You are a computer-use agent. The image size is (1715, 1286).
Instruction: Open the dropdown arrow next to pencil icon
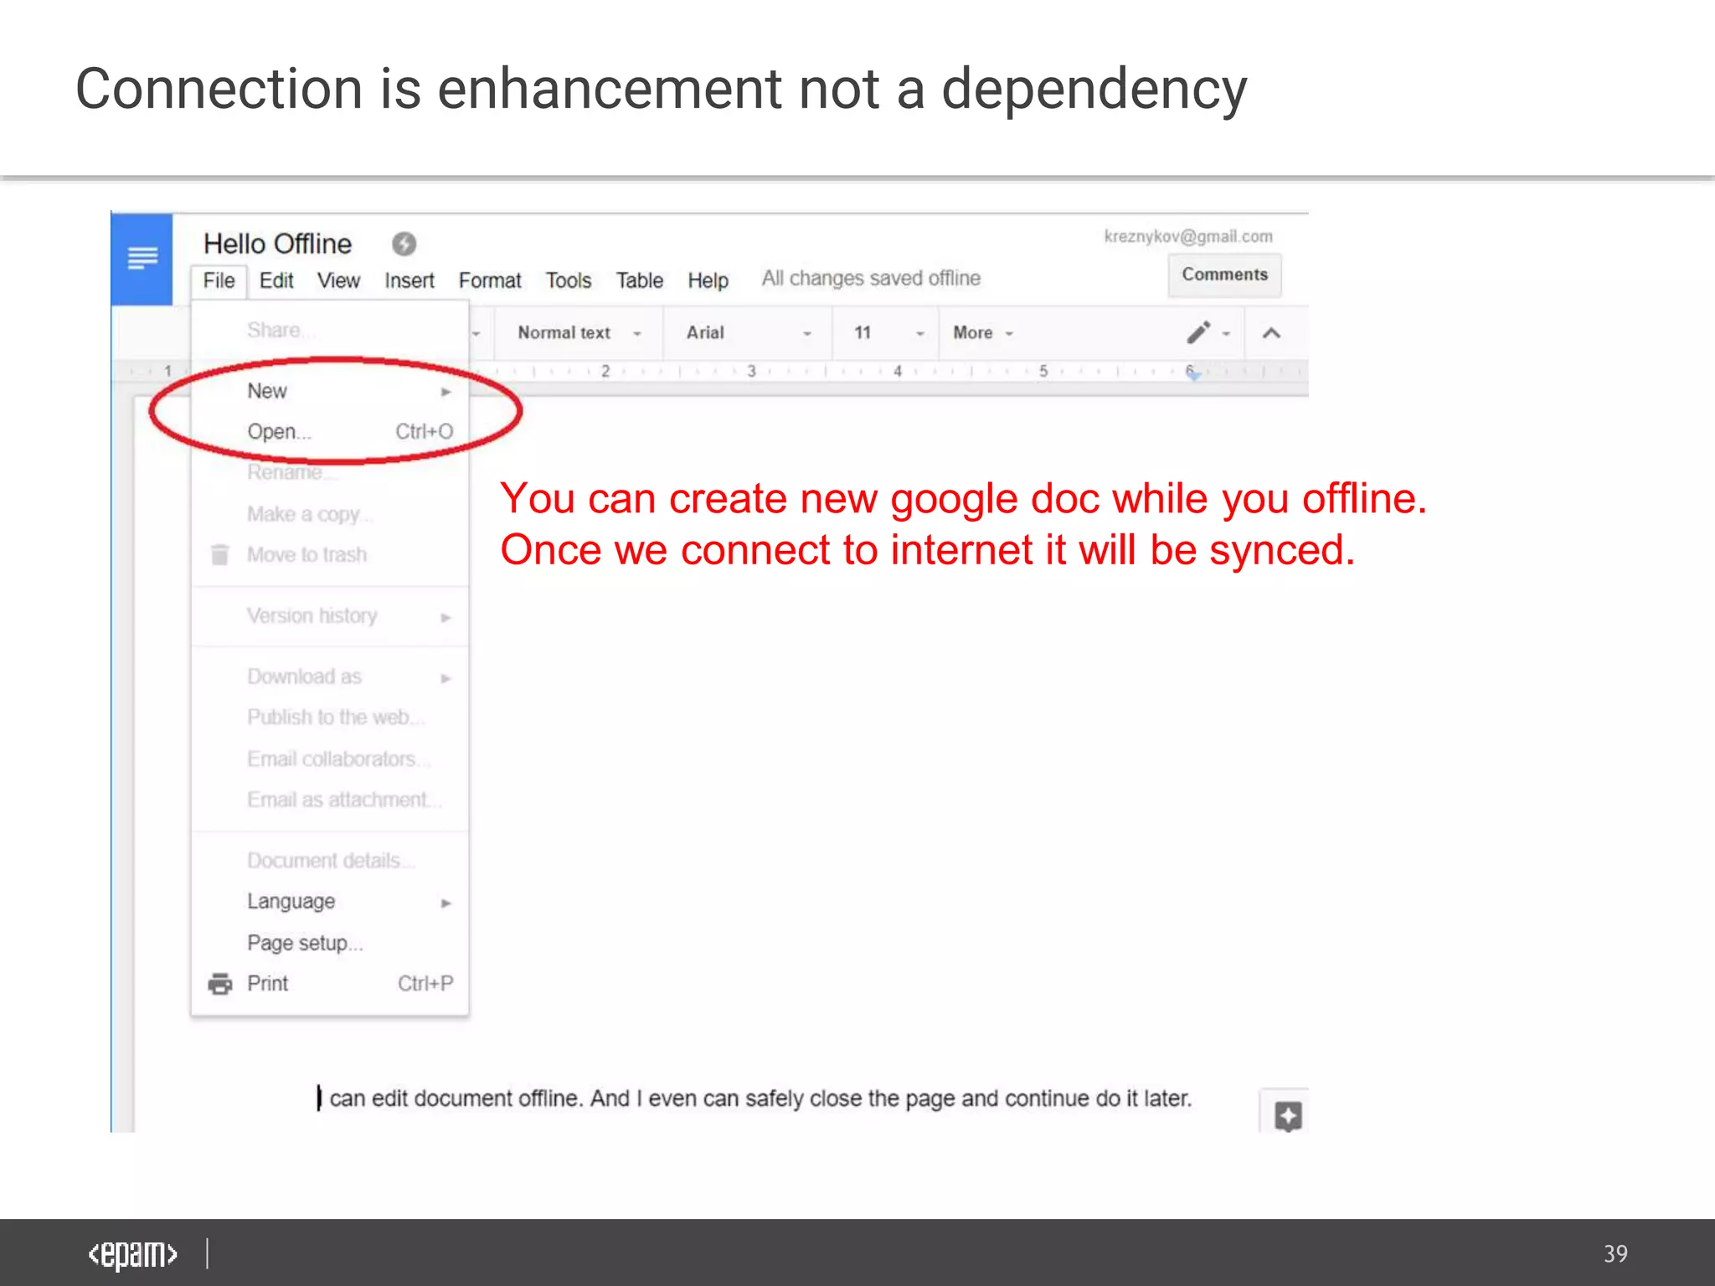point(1226,333)
